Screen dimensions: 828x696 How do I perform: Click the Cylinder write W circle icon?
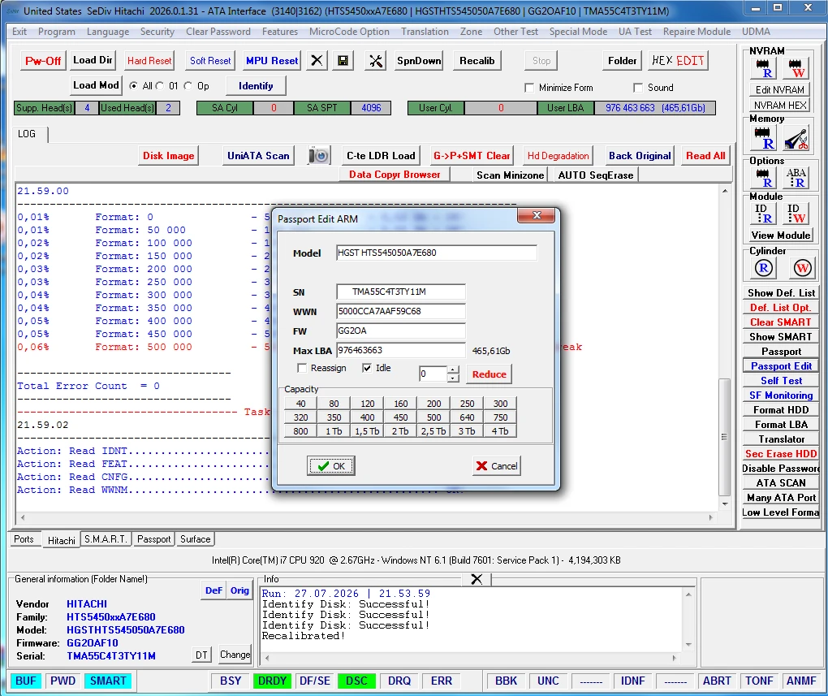click(802, 268)
